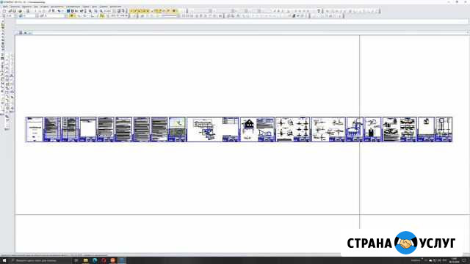
Task: Select the title page sheet thumbnail
Action: coord(35,129)
